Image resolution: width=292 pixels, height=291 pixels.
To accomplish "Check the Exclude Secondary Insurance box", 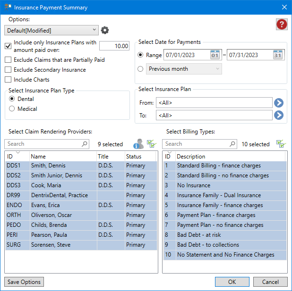I will (8, 70).
